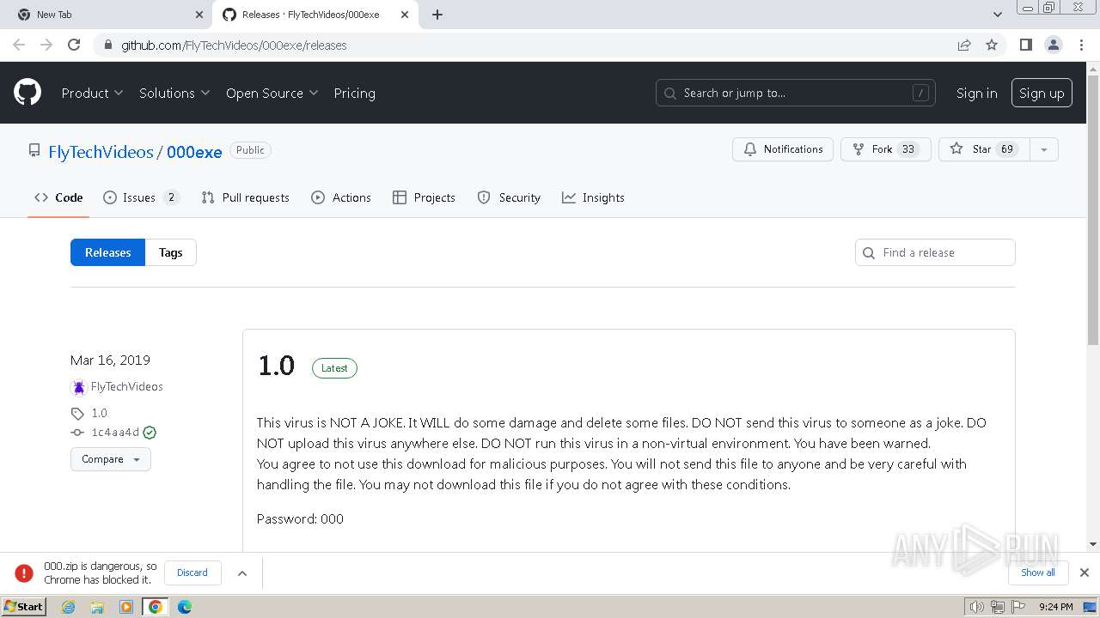
Task: Open the Pricing page
Action: pos(354,93)
